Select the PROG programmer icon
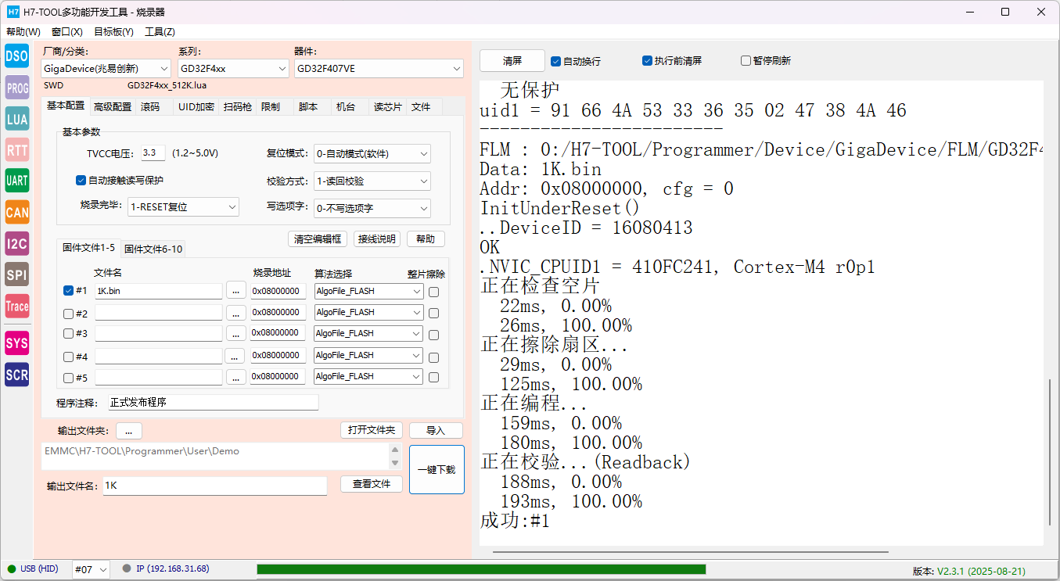The height and width of the screenshot is (581, 1060). tap(17, 88)
